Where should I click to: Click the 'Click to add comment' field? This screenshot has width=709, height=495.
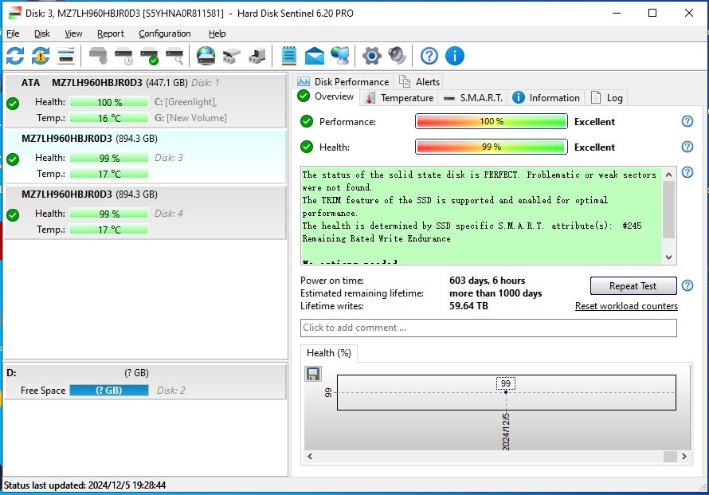tap(488, 328)
